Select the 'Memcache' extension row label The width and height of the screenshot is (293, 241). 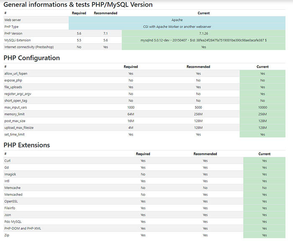coord(12,188)
